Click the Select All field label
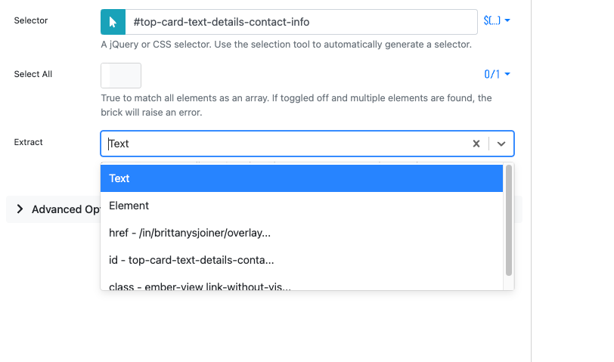 pyautogui.click(x=33, y=74)
